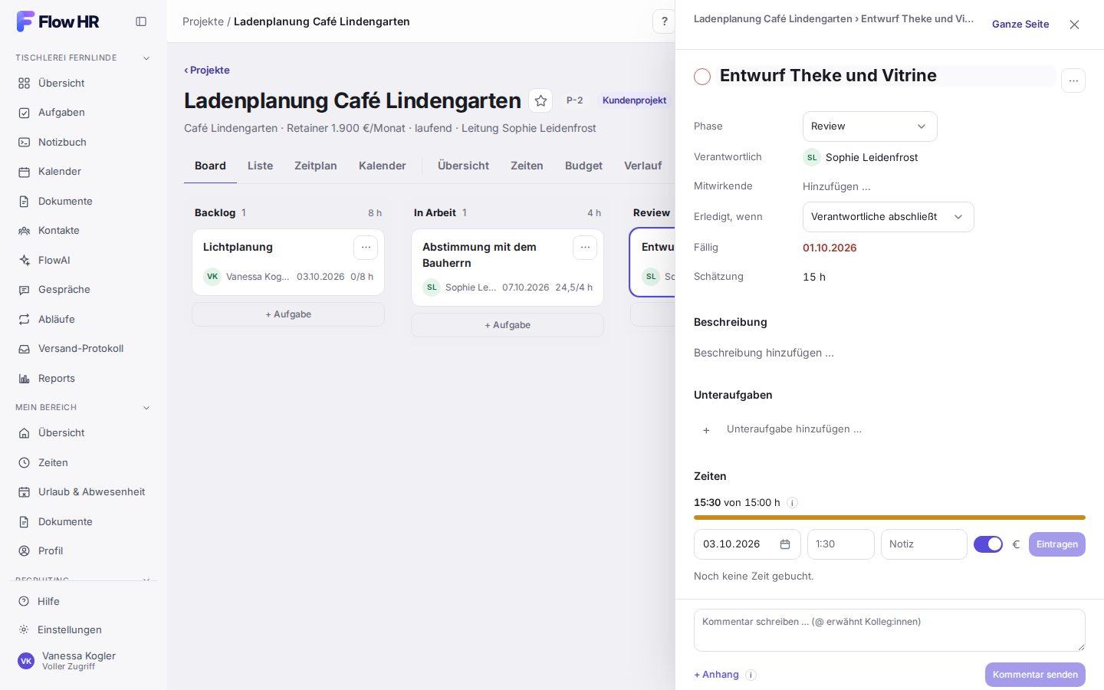Switch to the Liste tab
This screenshot has height=690, width=1104.
(x=260, y=166)
